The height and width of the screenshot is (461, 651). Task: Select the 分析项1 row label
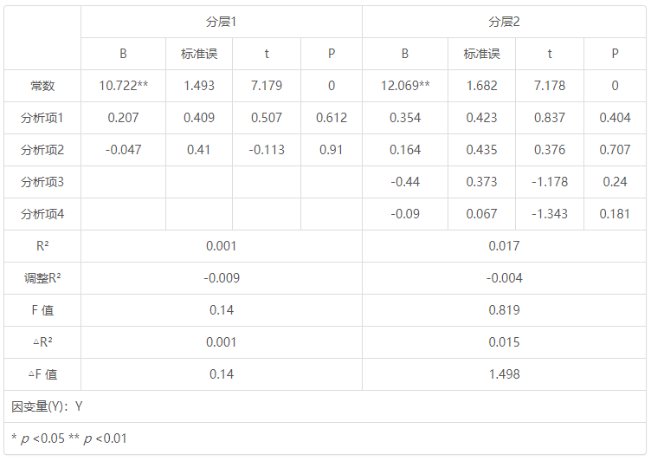pyautogui.click(x=42, y=118)
